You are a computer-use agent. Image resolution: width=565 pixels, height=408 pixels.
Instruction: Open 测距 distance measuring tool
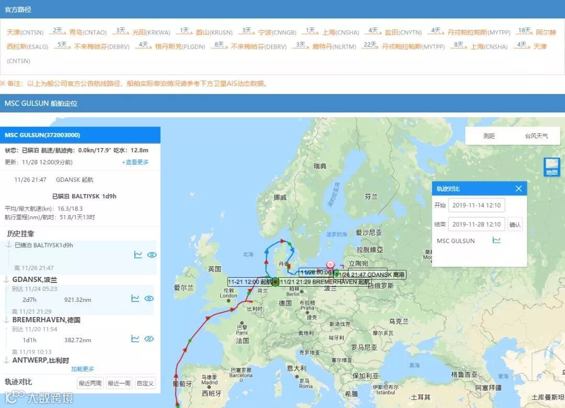point(489,136)
